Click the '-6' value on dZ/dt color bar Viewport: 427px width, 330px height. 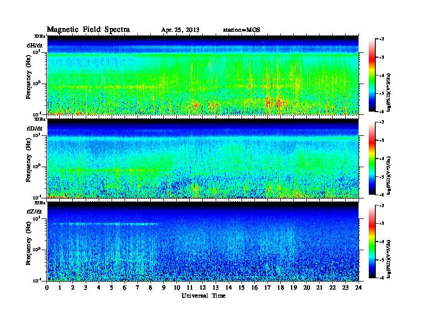382,278
